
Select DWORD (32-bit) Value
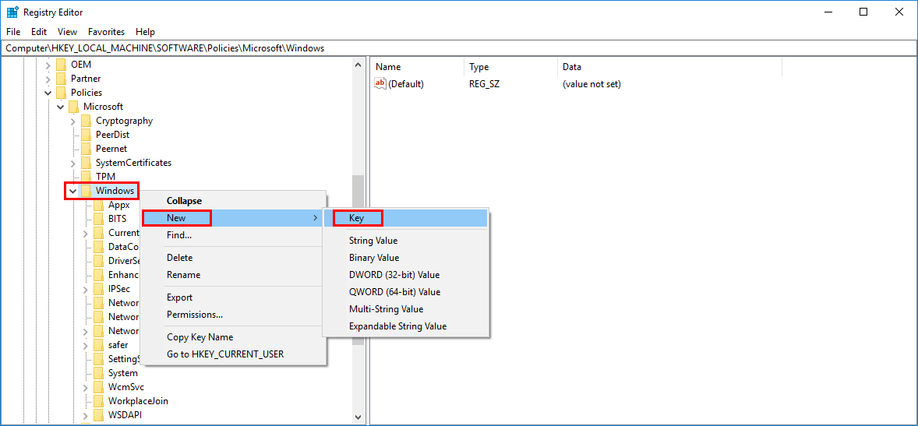click(x=406, y=274)
